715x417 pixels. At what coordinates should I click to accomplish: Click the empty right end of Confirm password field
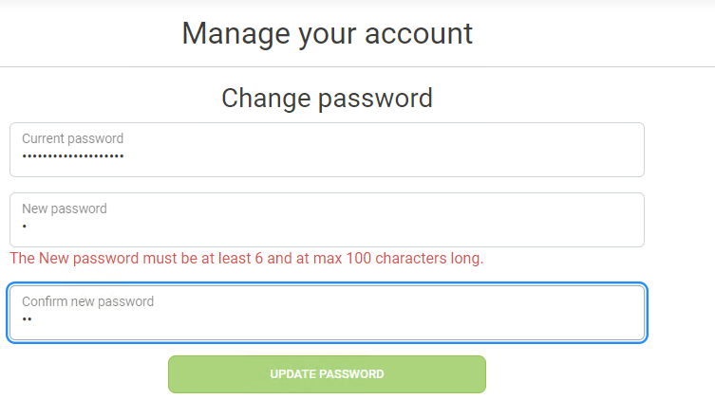pos(589,315)
